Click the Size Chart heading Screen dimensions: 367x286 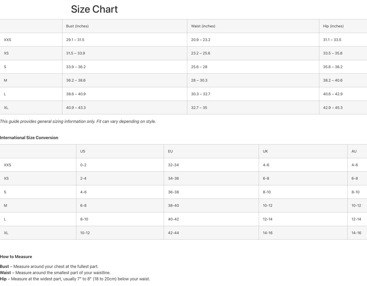pyautogui.click(x=94, y=9)
